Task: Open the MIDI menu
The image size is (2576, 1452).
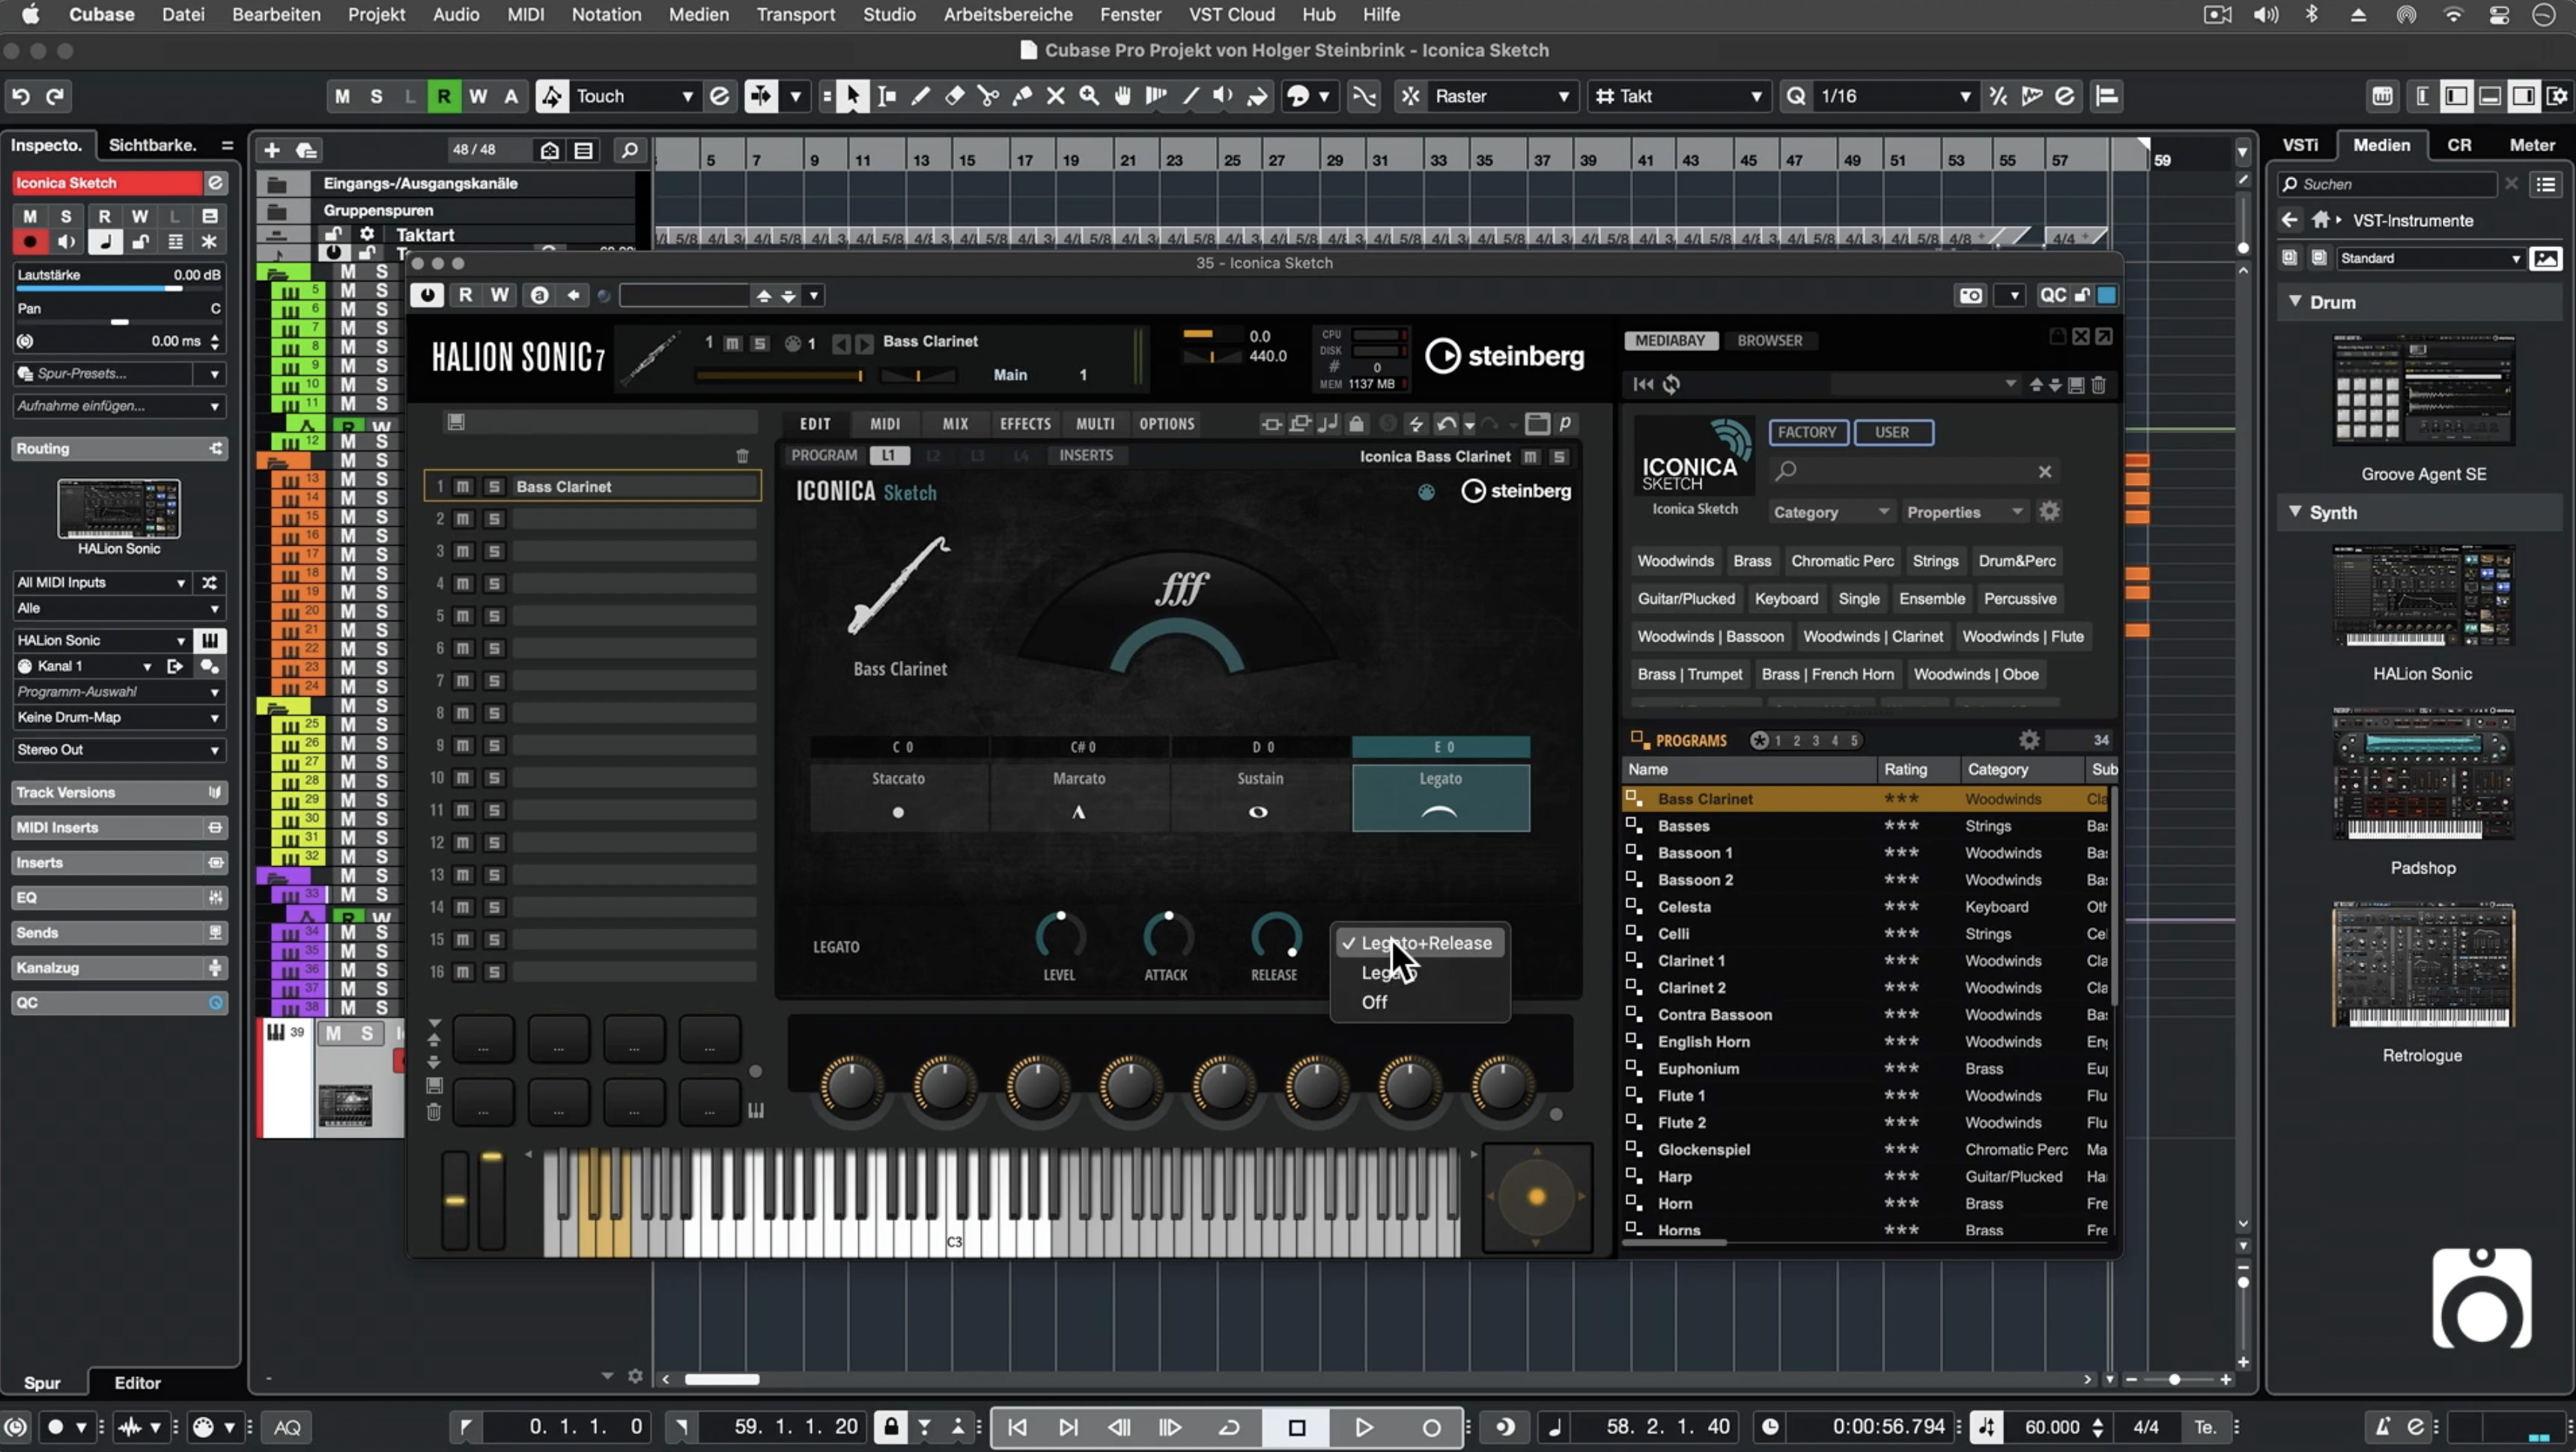Action: point(525,14)
